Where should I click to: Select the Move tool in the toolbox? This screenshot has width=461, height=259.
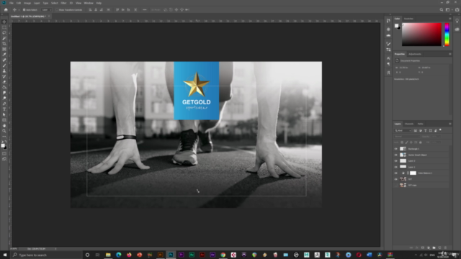[x=4, y=22]
